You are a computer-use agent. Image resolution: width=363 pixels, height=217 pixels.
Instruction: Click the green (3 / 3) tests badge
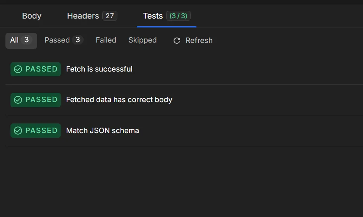coord(178,16)
